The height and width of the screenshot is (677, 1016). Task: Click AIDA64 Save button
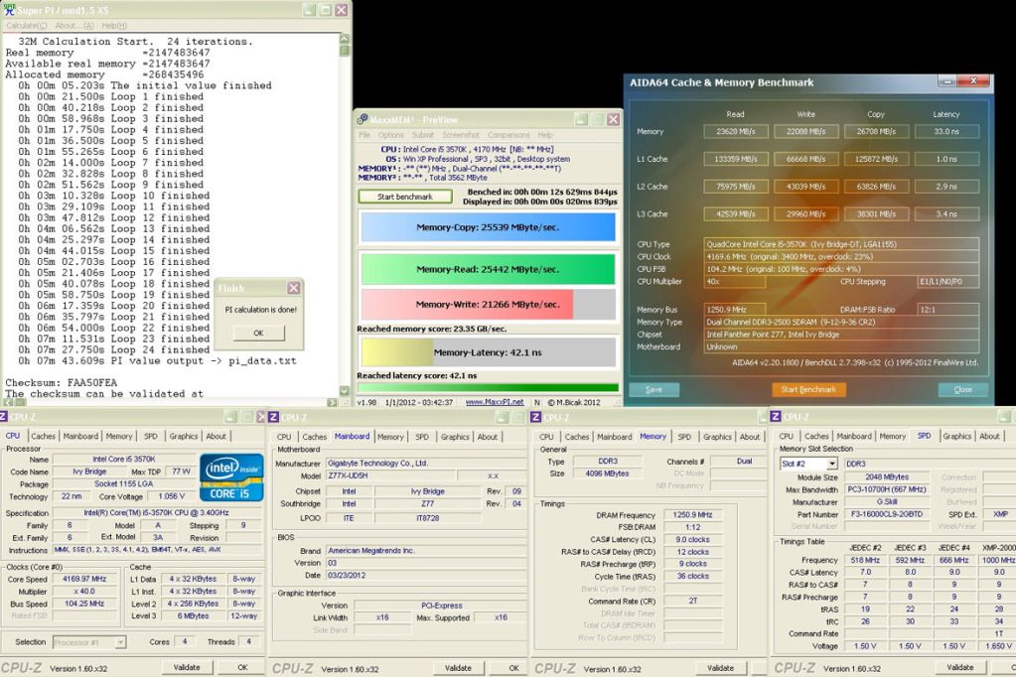pyautogui.click(x=653, y=389)
